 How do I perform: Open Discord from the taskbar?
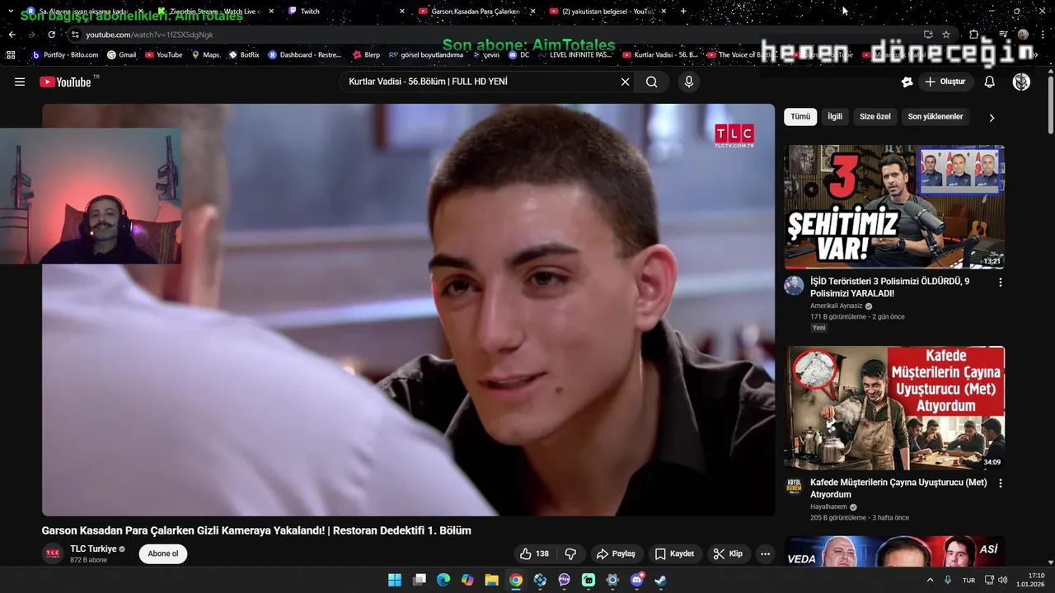(637, 580)
